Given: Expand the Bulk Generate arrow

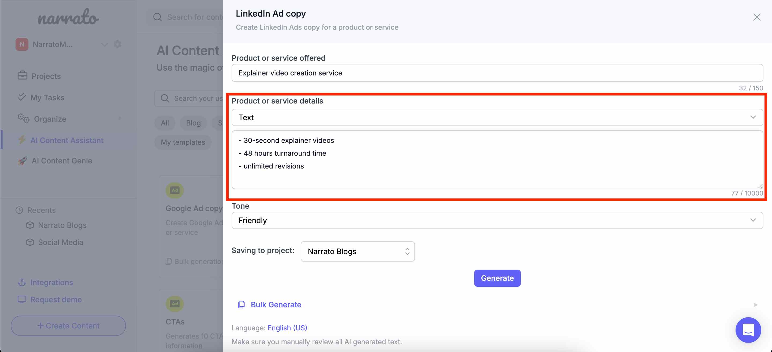Looking at the screenshot, I should [x=756, y=305].
